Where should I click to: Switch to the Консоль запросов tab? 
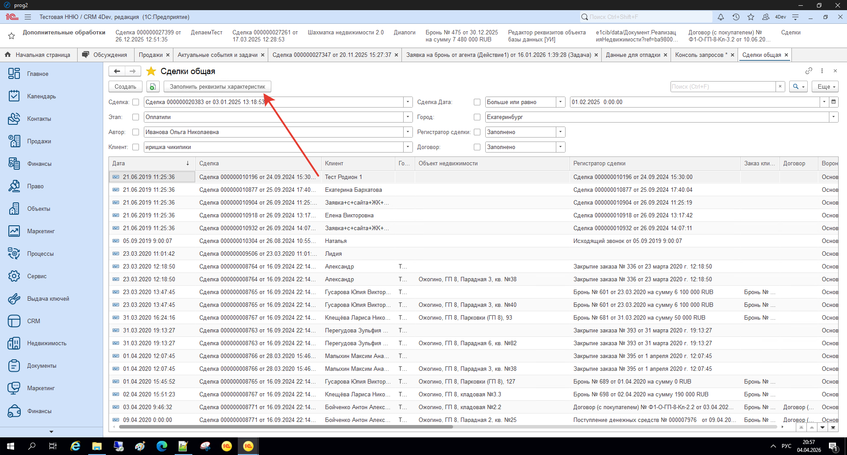click(699, 55)
